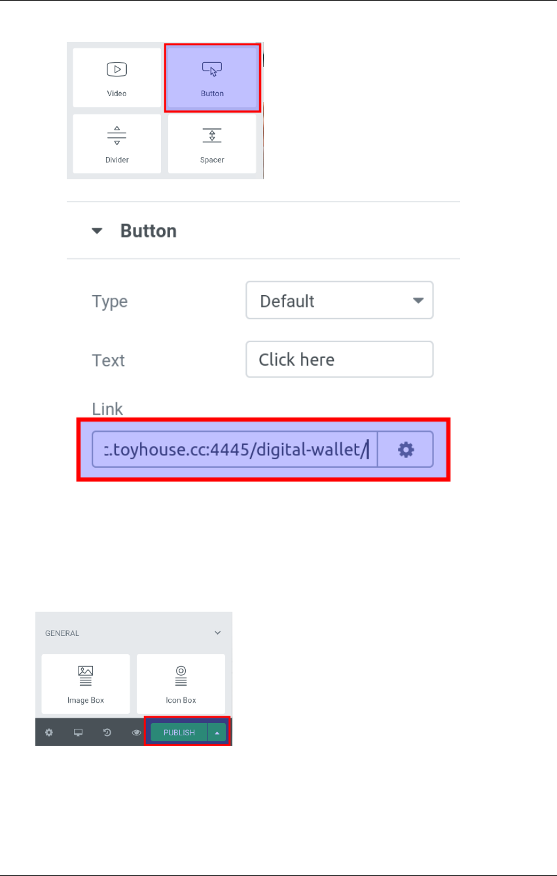Click the GENERAL category label
Screen dimensions: 557x876
point(62,633)
